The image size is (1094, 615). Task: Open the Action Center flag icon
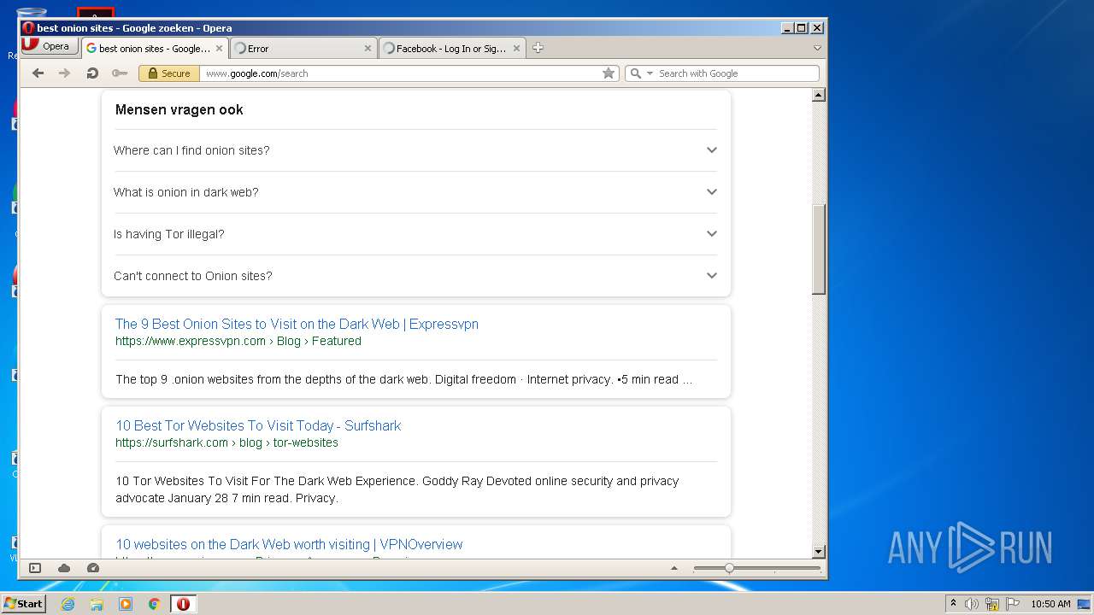pos(1013,604)
